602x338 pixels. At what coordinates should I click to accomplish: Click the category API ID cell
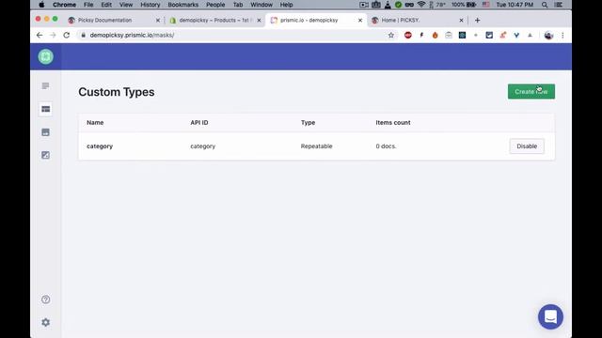[x=203, y=146]
